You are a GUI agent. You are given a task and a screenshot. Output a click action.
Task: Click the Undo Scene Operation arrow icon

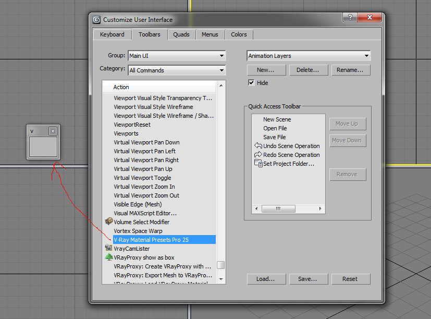pyautogui.click(x=258, y=146)
